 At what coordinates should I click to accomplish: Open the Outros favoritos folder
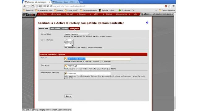click(167, 10)
